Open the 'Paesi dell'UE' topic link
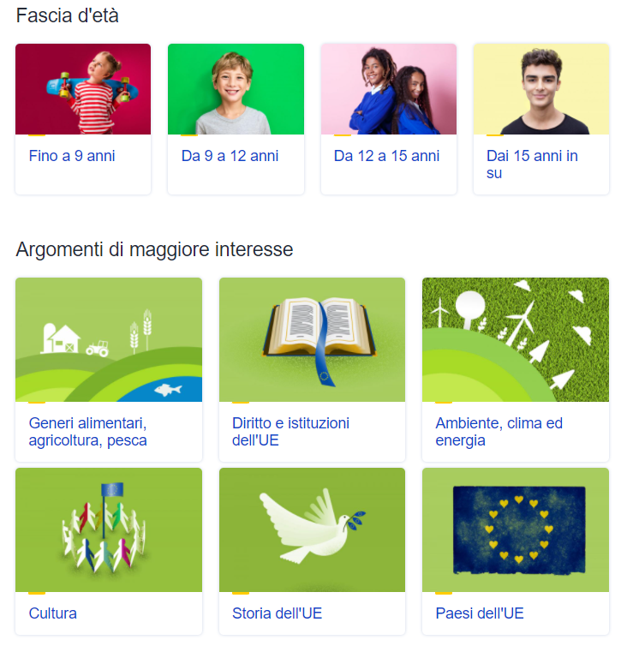This screenshot has height=646, width=621. click(x=480, y=613)
